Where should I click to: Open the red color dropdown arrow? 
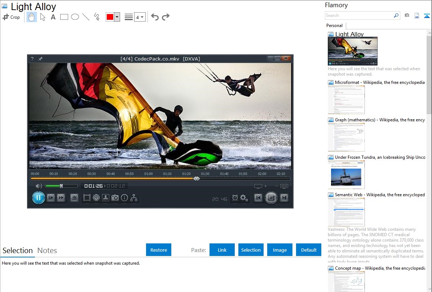(117, 17)
